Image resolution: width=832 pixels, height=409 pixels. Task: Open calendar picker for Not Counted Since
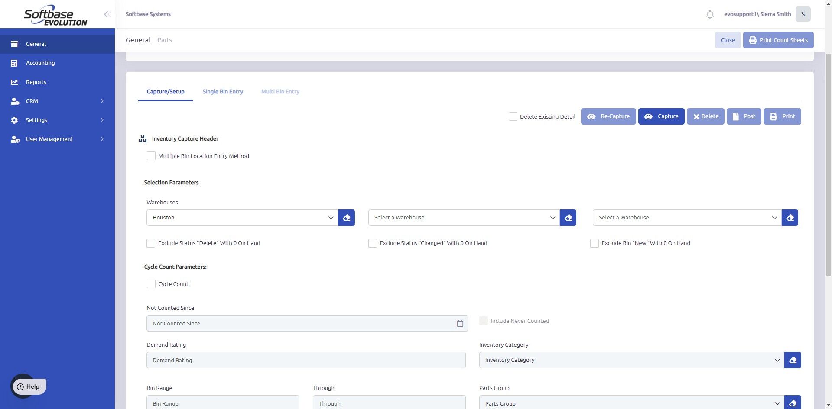460,323
